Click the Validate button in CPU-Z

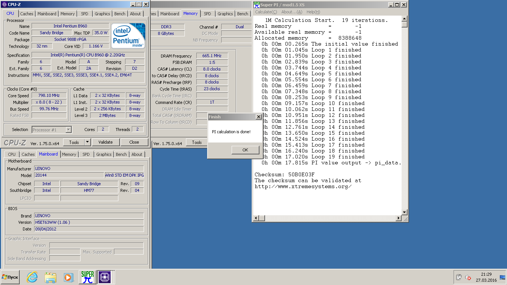(x=105, y=142)
